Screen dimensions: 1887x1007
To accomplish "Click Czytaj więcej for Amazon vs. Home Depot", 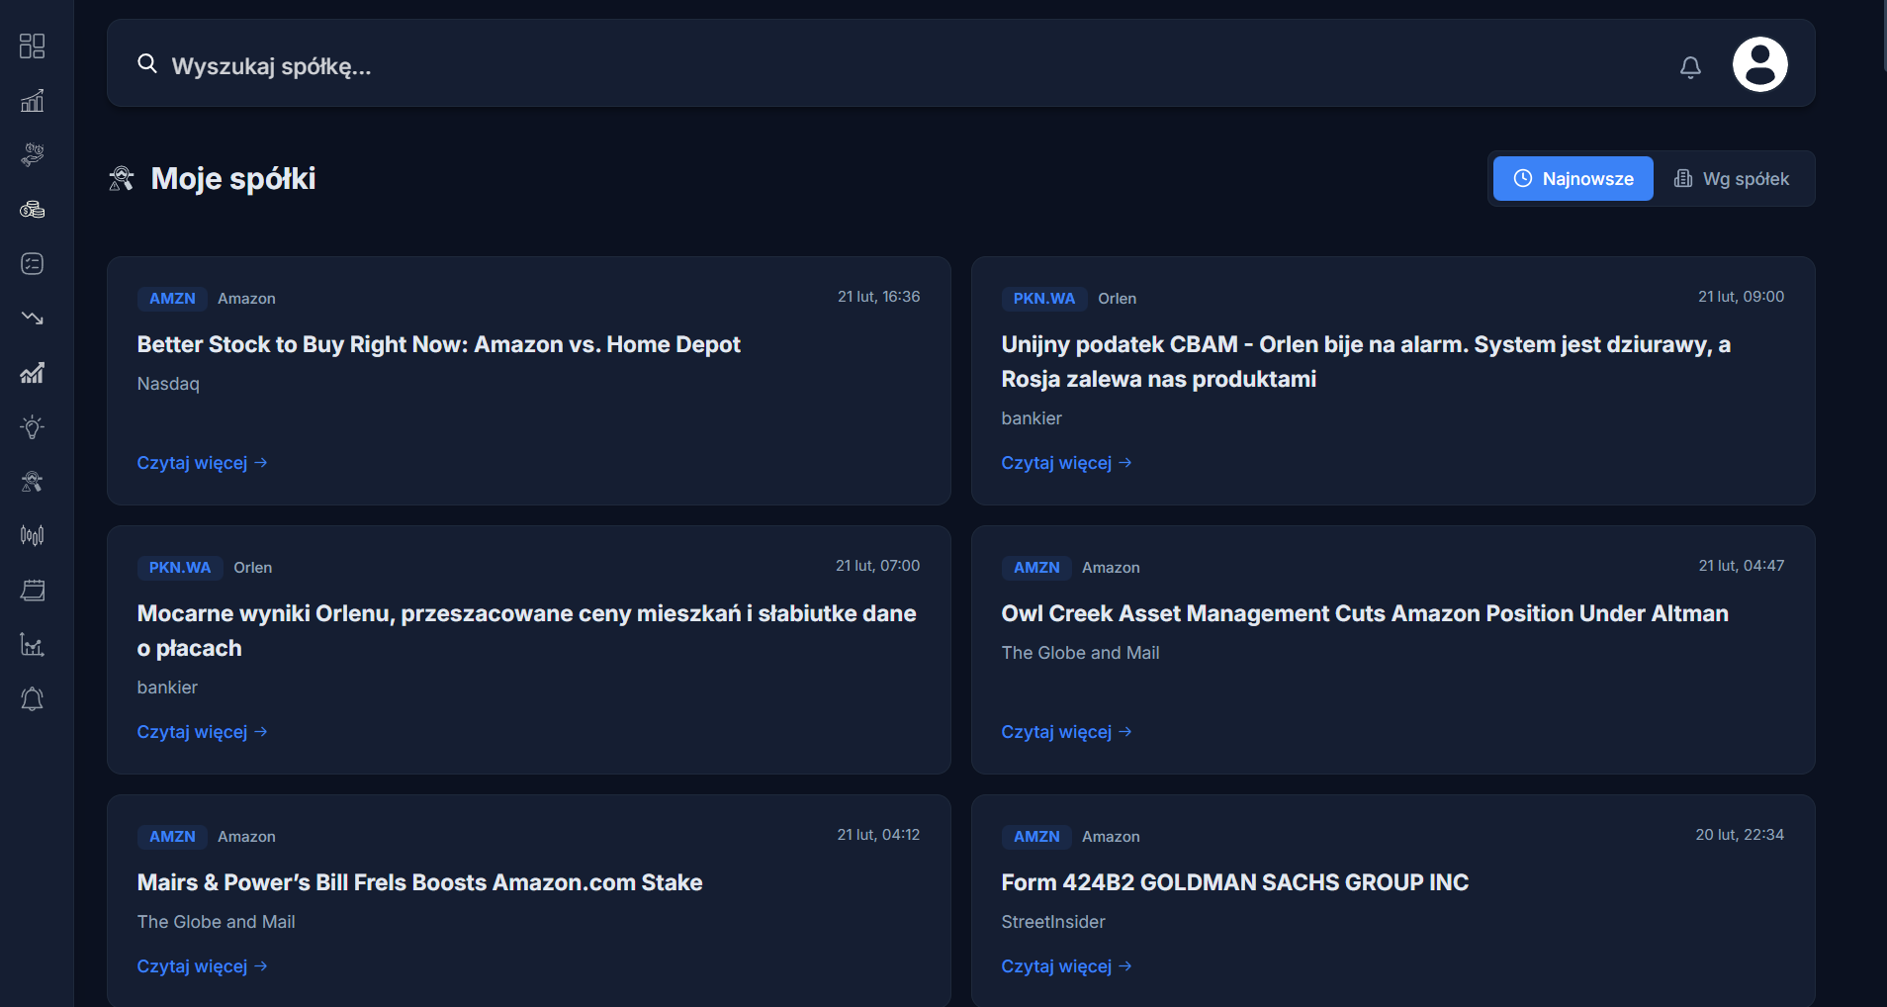I will 202,463.
